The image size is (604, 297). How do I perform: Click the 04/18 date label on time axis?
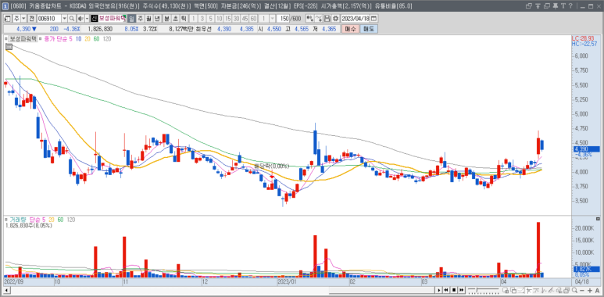pos(581,281)
